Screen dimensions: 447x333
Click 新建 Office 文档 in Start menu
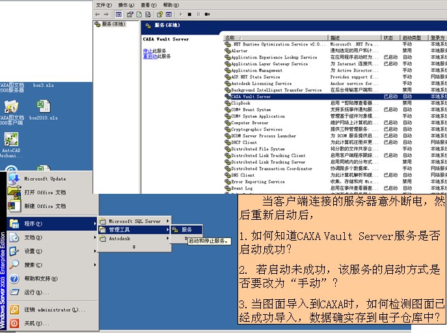(52, 206)
